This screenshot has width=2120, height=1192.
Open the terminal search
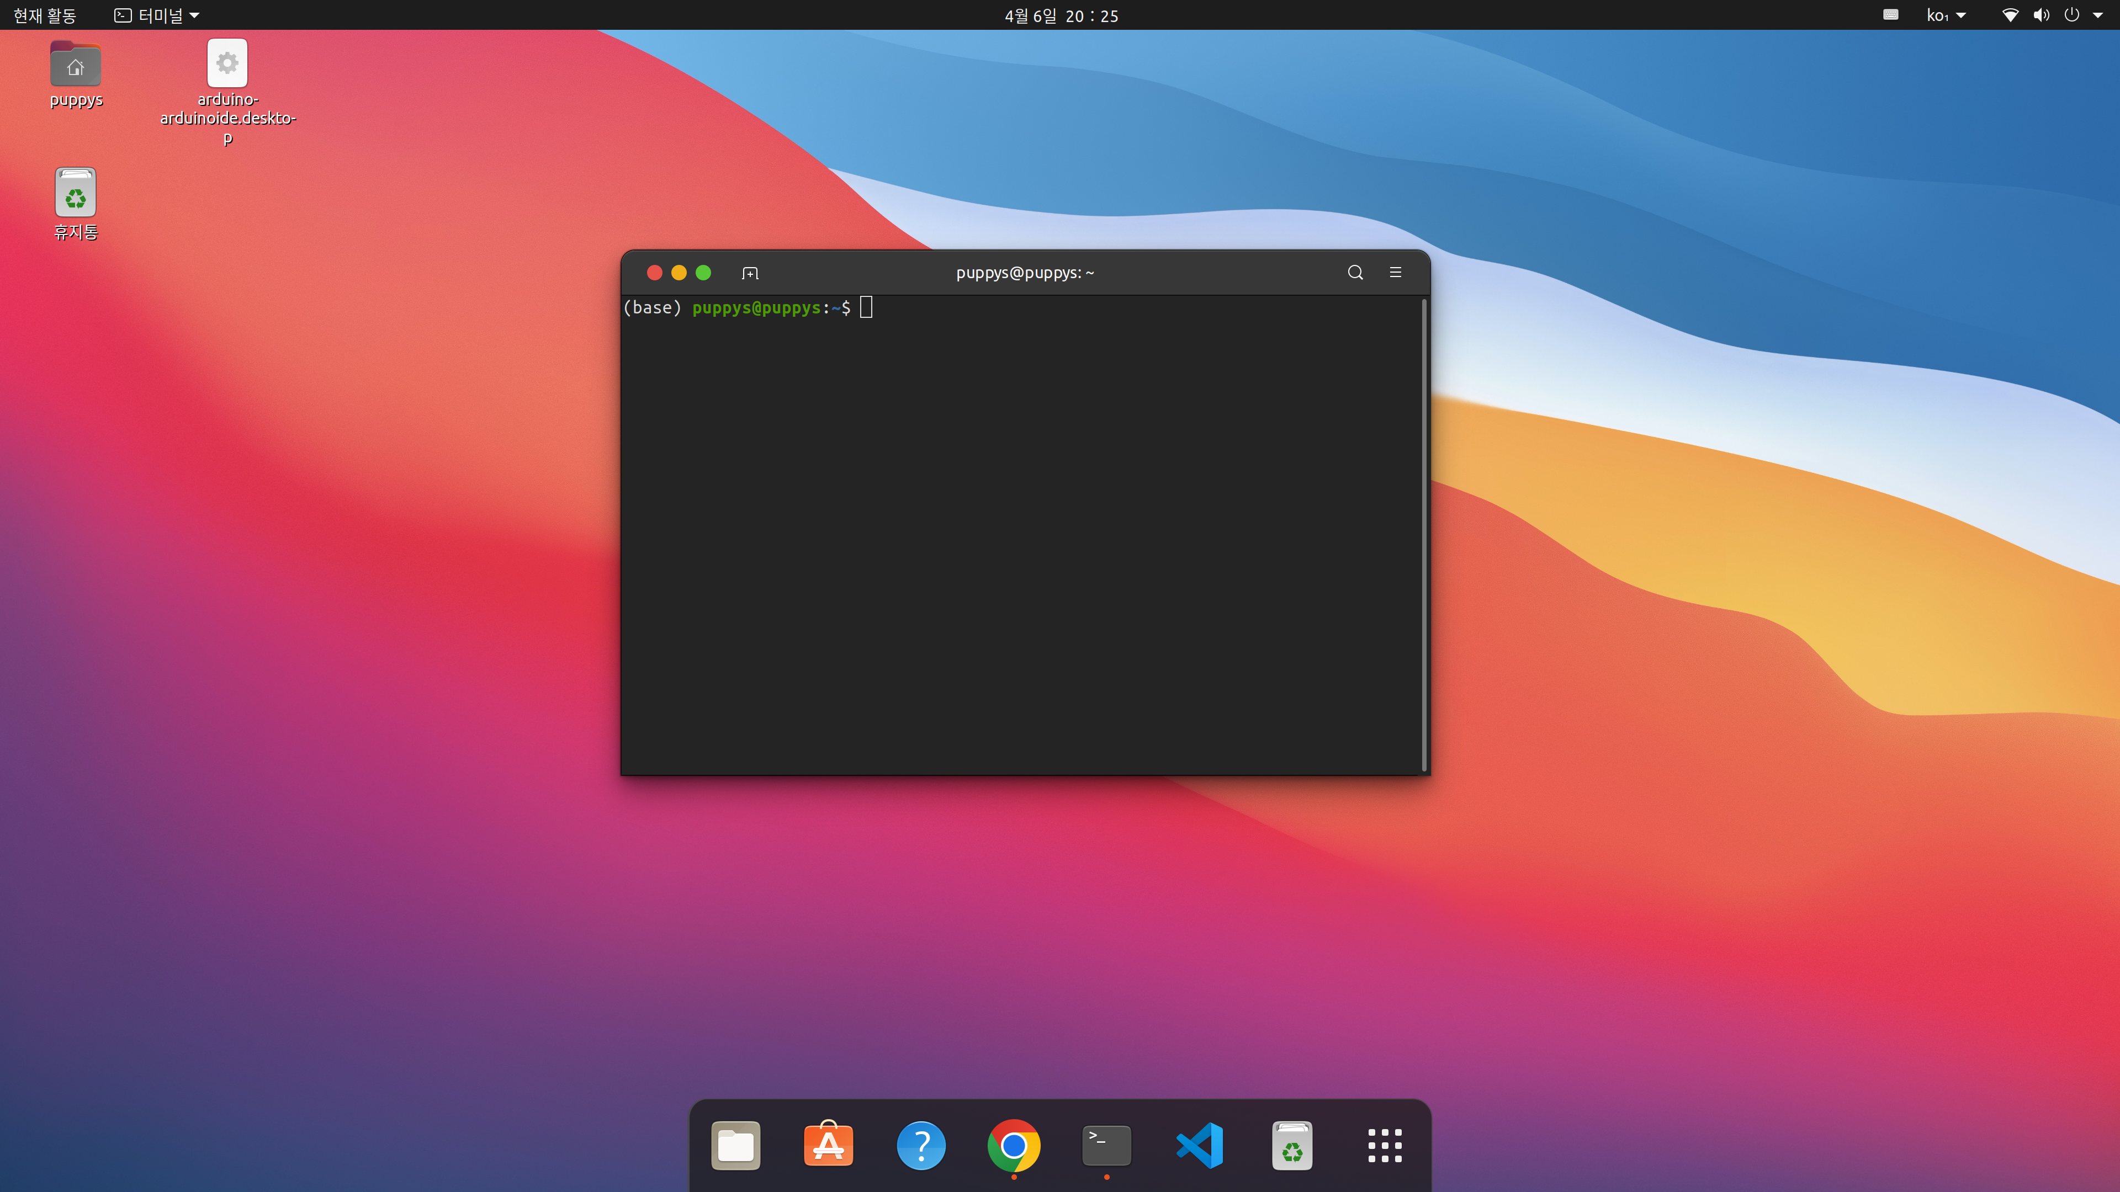click(1355, 272)
